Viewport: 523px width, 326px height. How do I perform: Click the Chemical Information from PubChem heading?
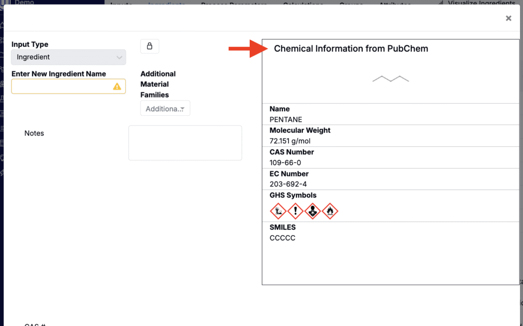(351, 48)
